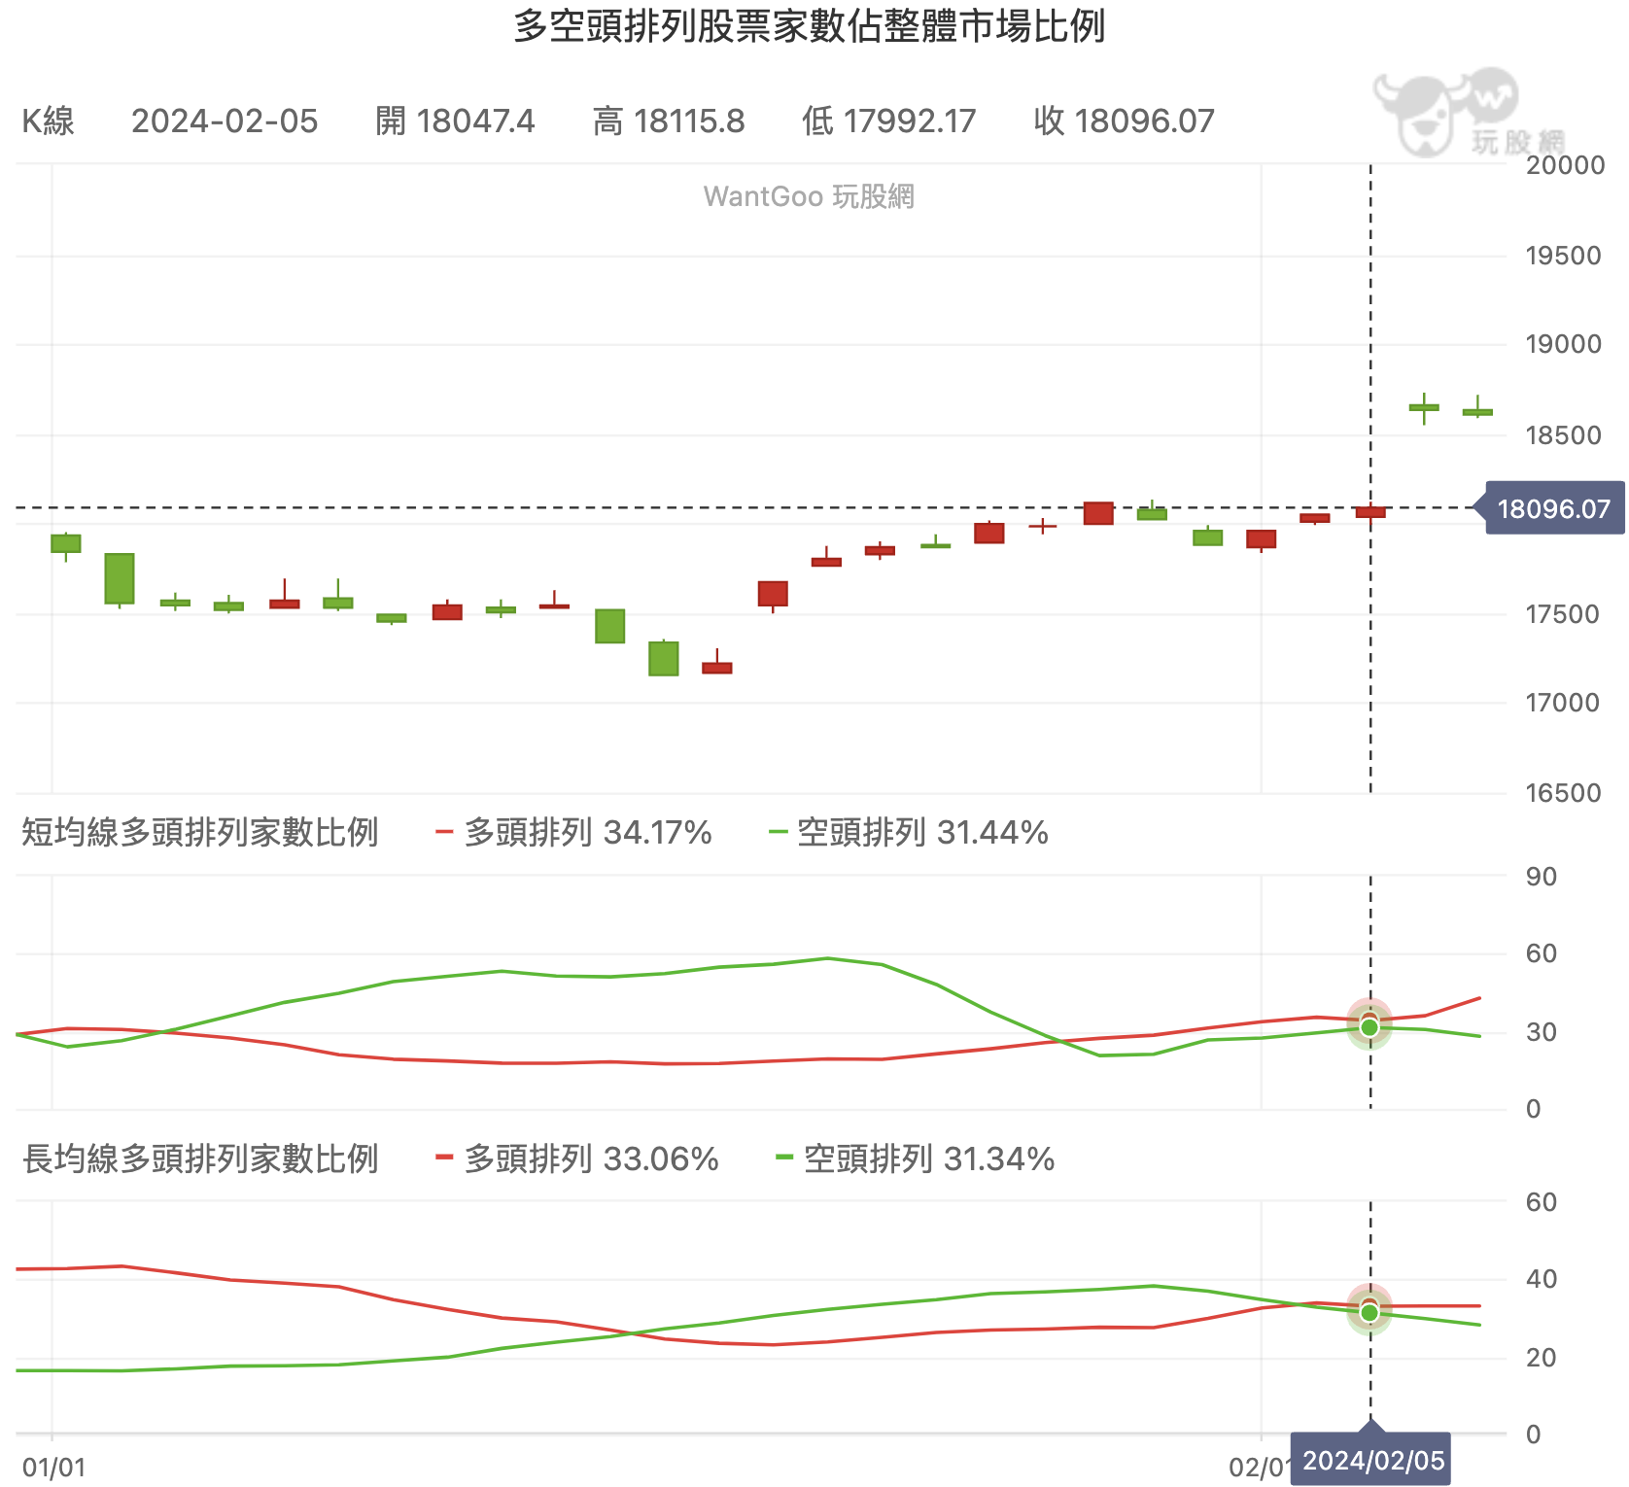Viewport: 1629px width, 1487px height.
Task: Click the date 2024-02-05 in K線 header
Action: tap(225, 121)
